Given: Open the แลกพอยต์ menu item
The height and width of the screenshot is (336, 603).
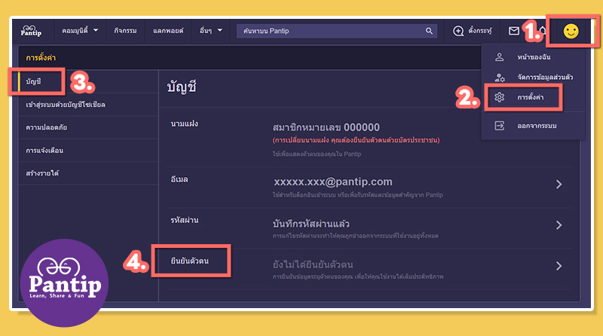Looking at the screenshot, I should tap(168, 31).
